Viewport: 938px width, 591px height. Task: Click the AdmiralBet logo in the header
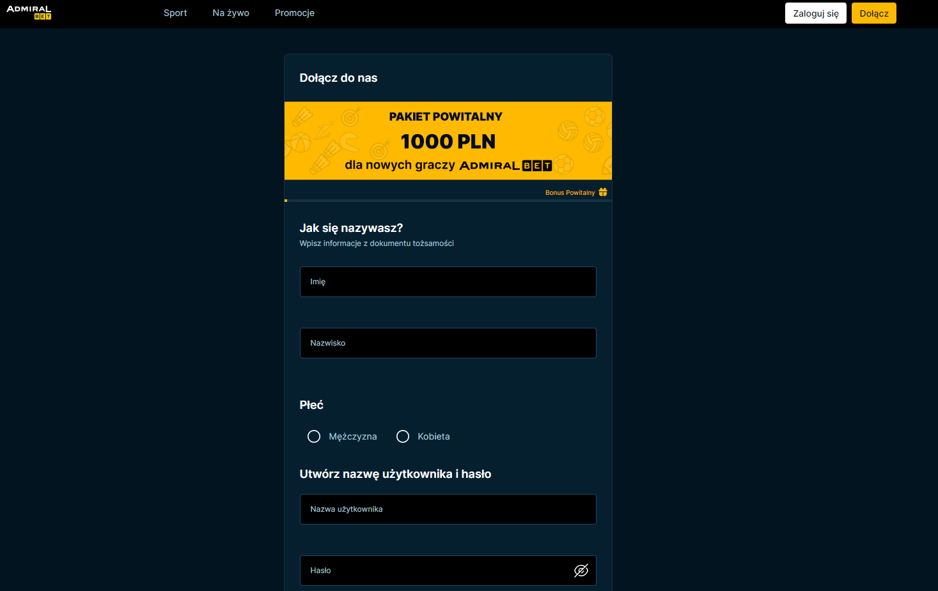[29, 13]
